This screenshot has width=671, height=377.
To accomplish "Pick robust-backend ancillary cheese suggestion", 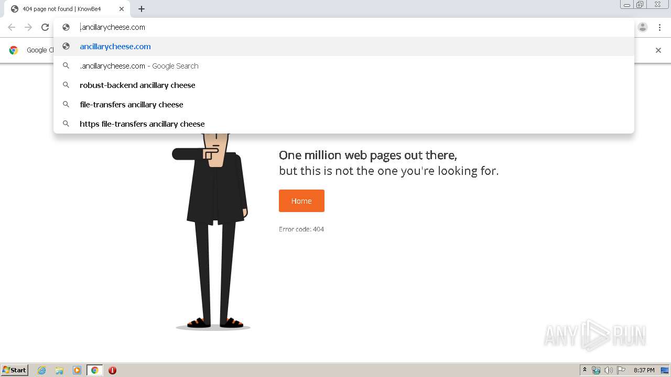I will pyautogui.click(x=343, y=85).
